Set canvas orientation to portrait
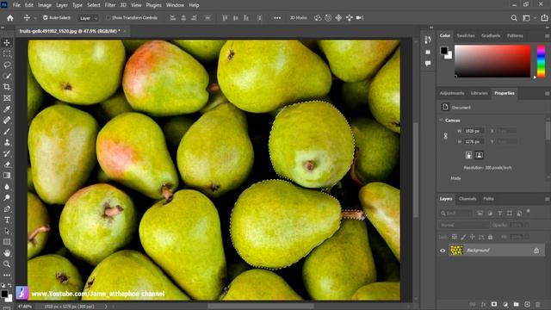Image resolution: width=551 pixels, height=310 pixels. [x=468, y=155]
